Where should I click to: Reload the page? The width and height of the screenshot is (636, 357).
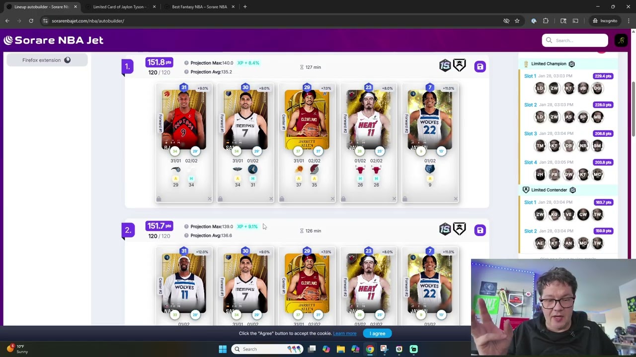[x=31, y=21]
